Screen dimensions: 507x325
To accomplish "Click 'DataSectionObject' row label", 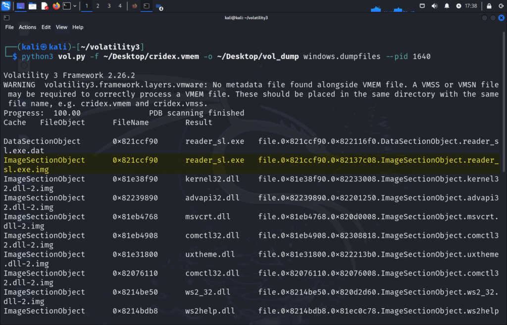I will 42,141.
